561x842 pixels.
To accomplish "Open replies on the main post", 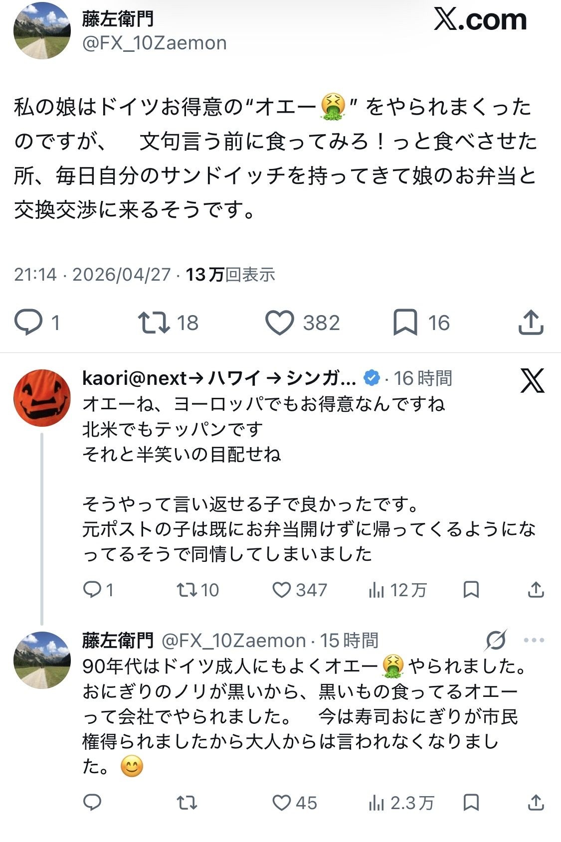I will [x=28, y=323].
